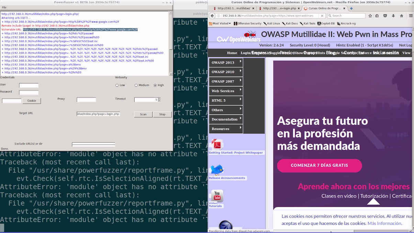This screenshot has height=233, width=414.
Task: Open Offensive Security bookmark
Action: tap(247, 23)
